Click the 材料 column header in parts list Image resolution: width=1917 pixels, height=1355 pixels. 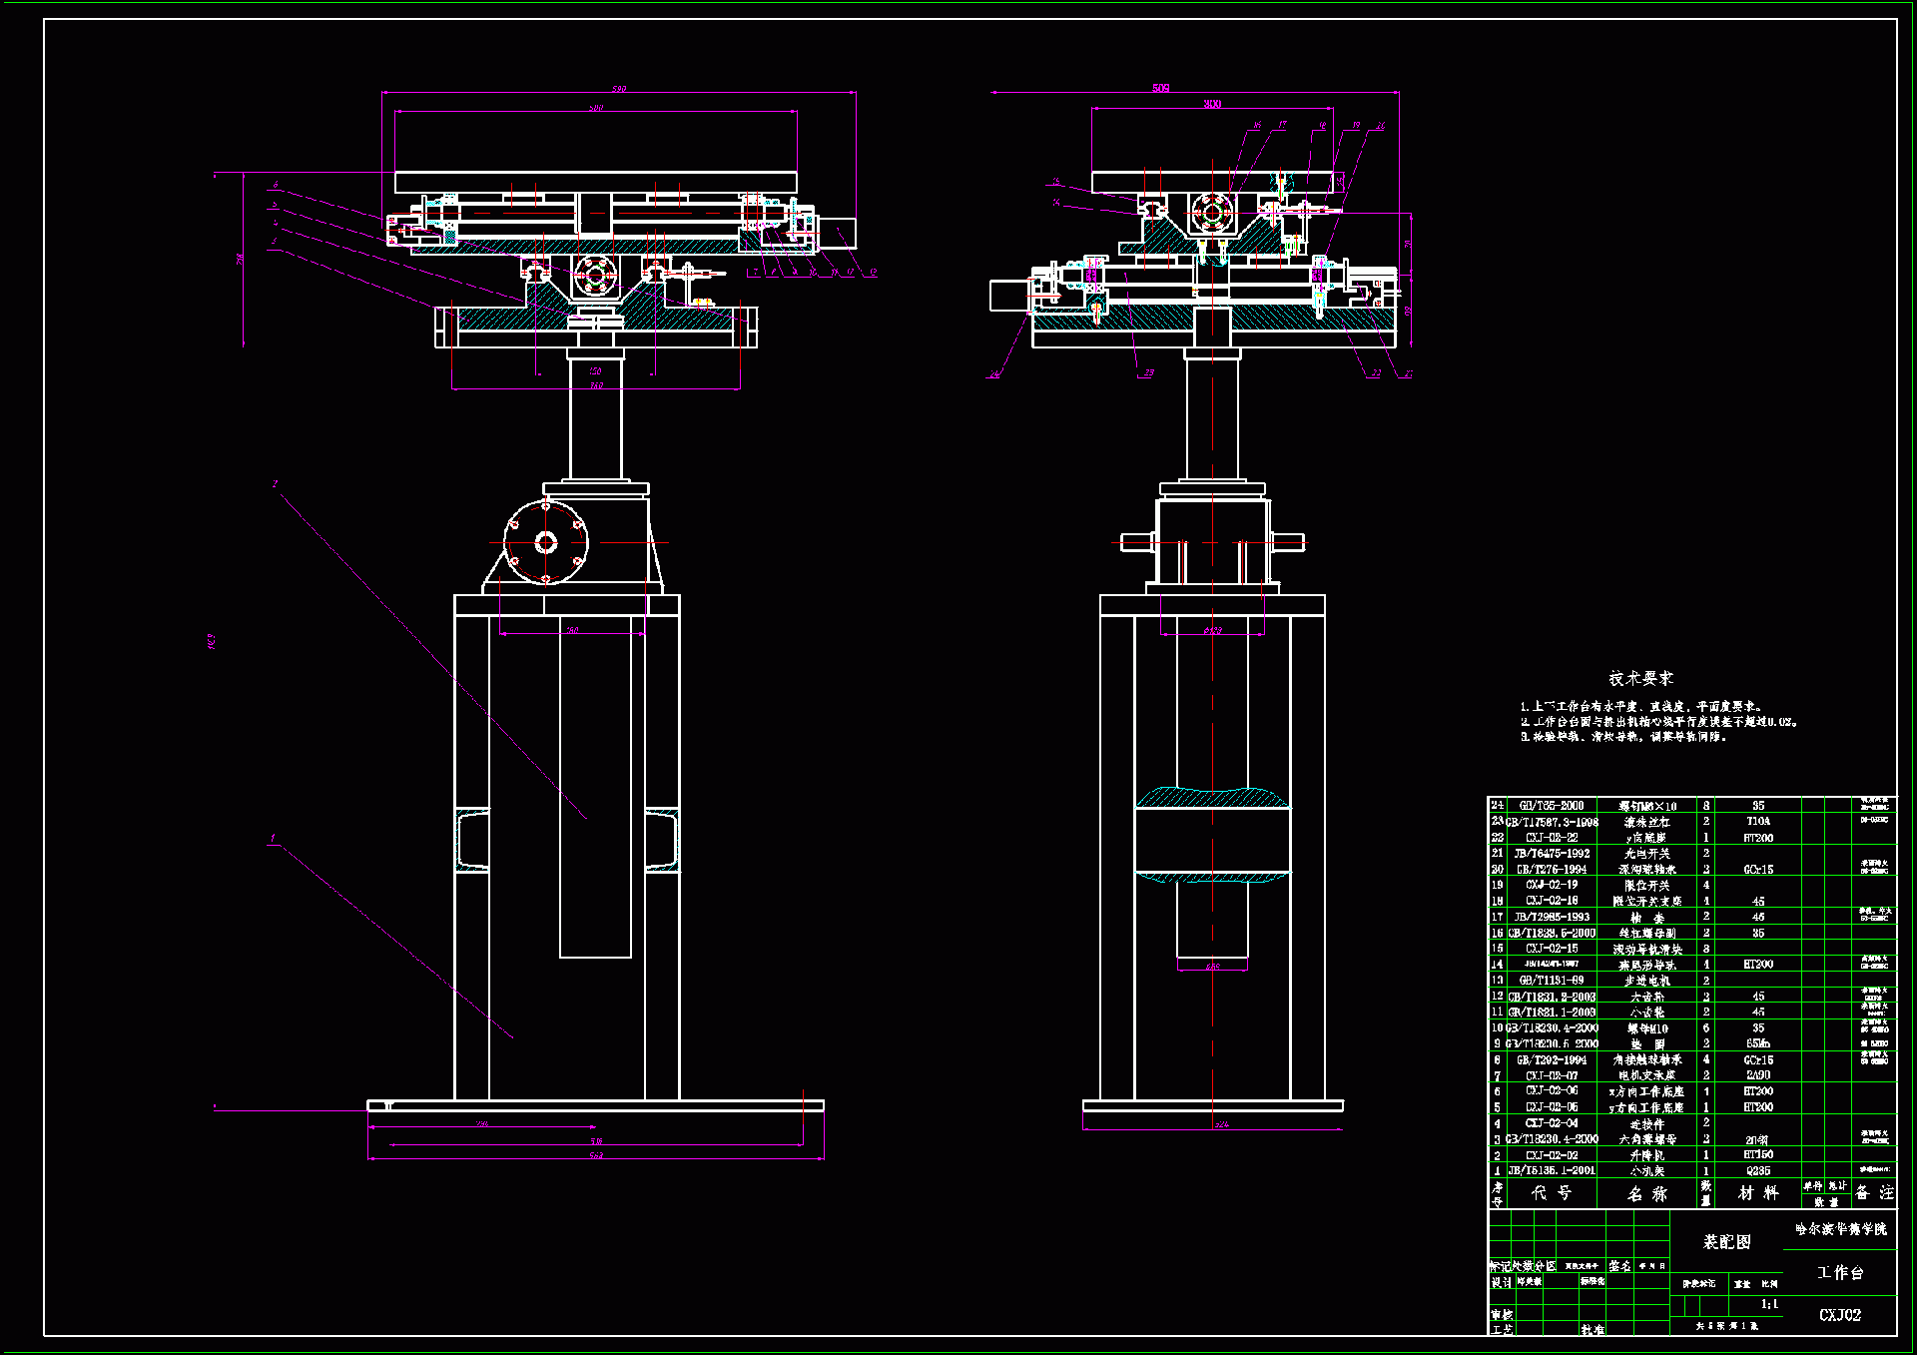(1757, 1193)
